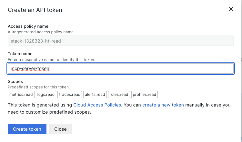Click the "Autogenerated access policy name" hint
This screenshot has height=142, width=242.
tap(41, 32)
